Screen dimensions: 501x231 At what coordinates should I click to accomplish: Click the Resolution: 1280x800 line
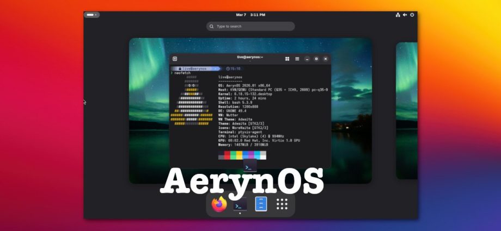point(238,107)
